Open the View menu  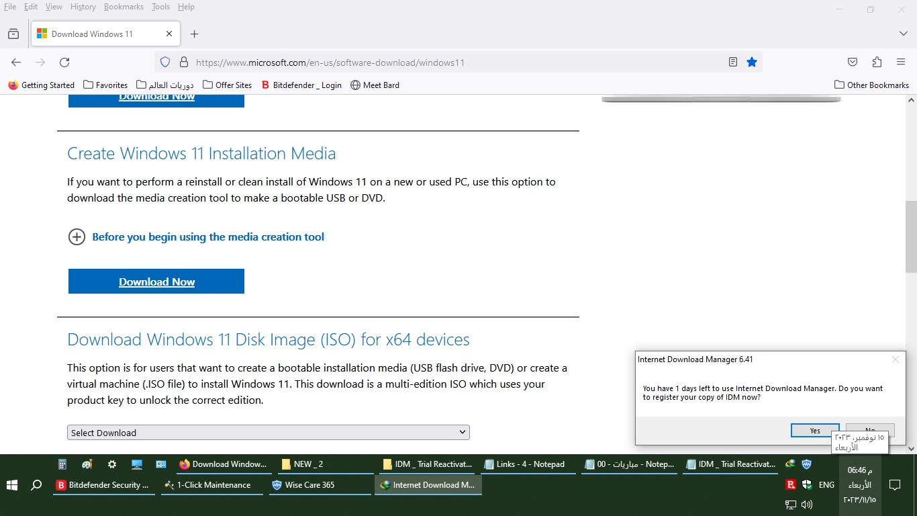click(54, 7)
